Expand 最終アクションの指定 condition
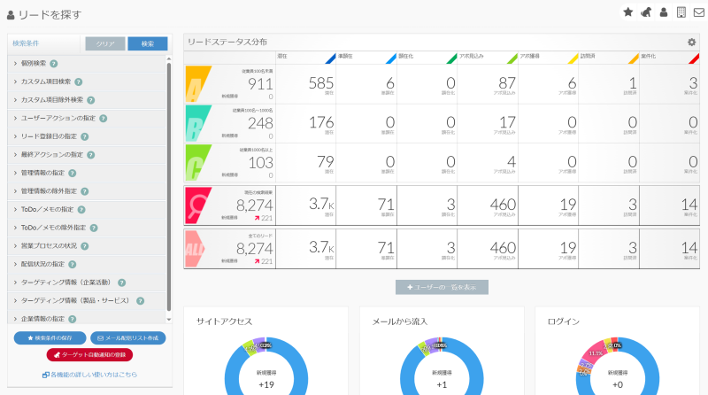Image resolution: width=708 pixels, height=395 pixels. pyautogui.click(x=87, y=155)
